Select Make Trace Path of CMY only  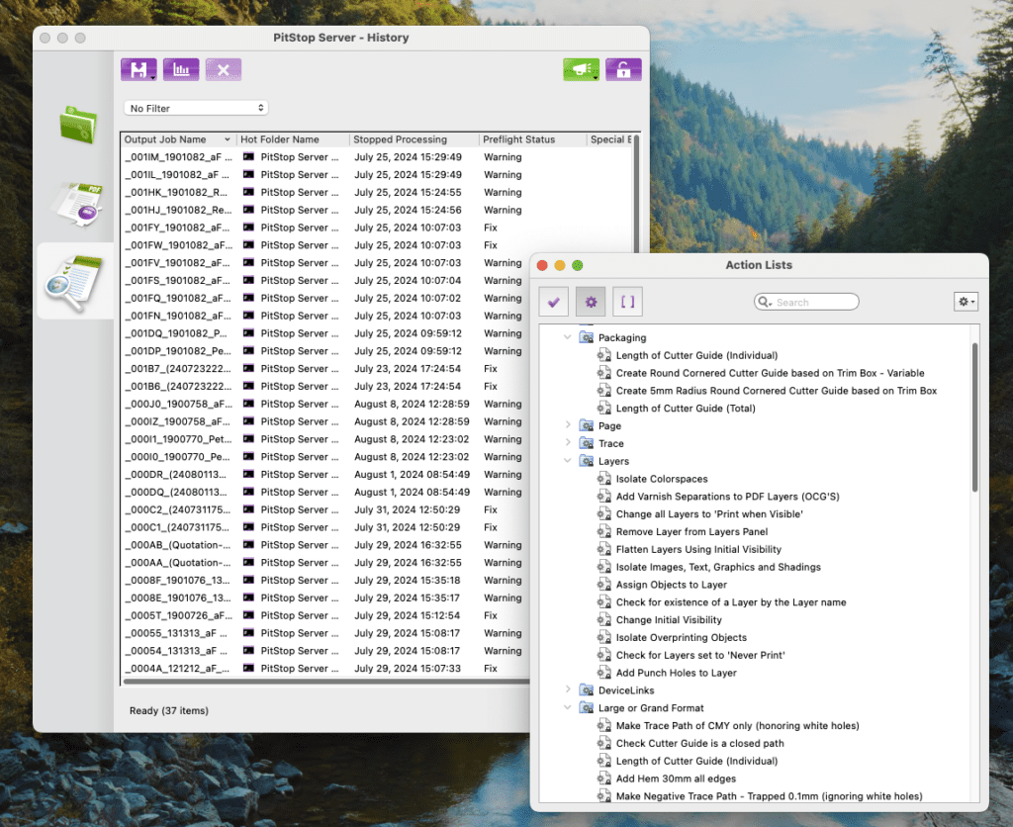pyautogui.click(x=737, y=725)
